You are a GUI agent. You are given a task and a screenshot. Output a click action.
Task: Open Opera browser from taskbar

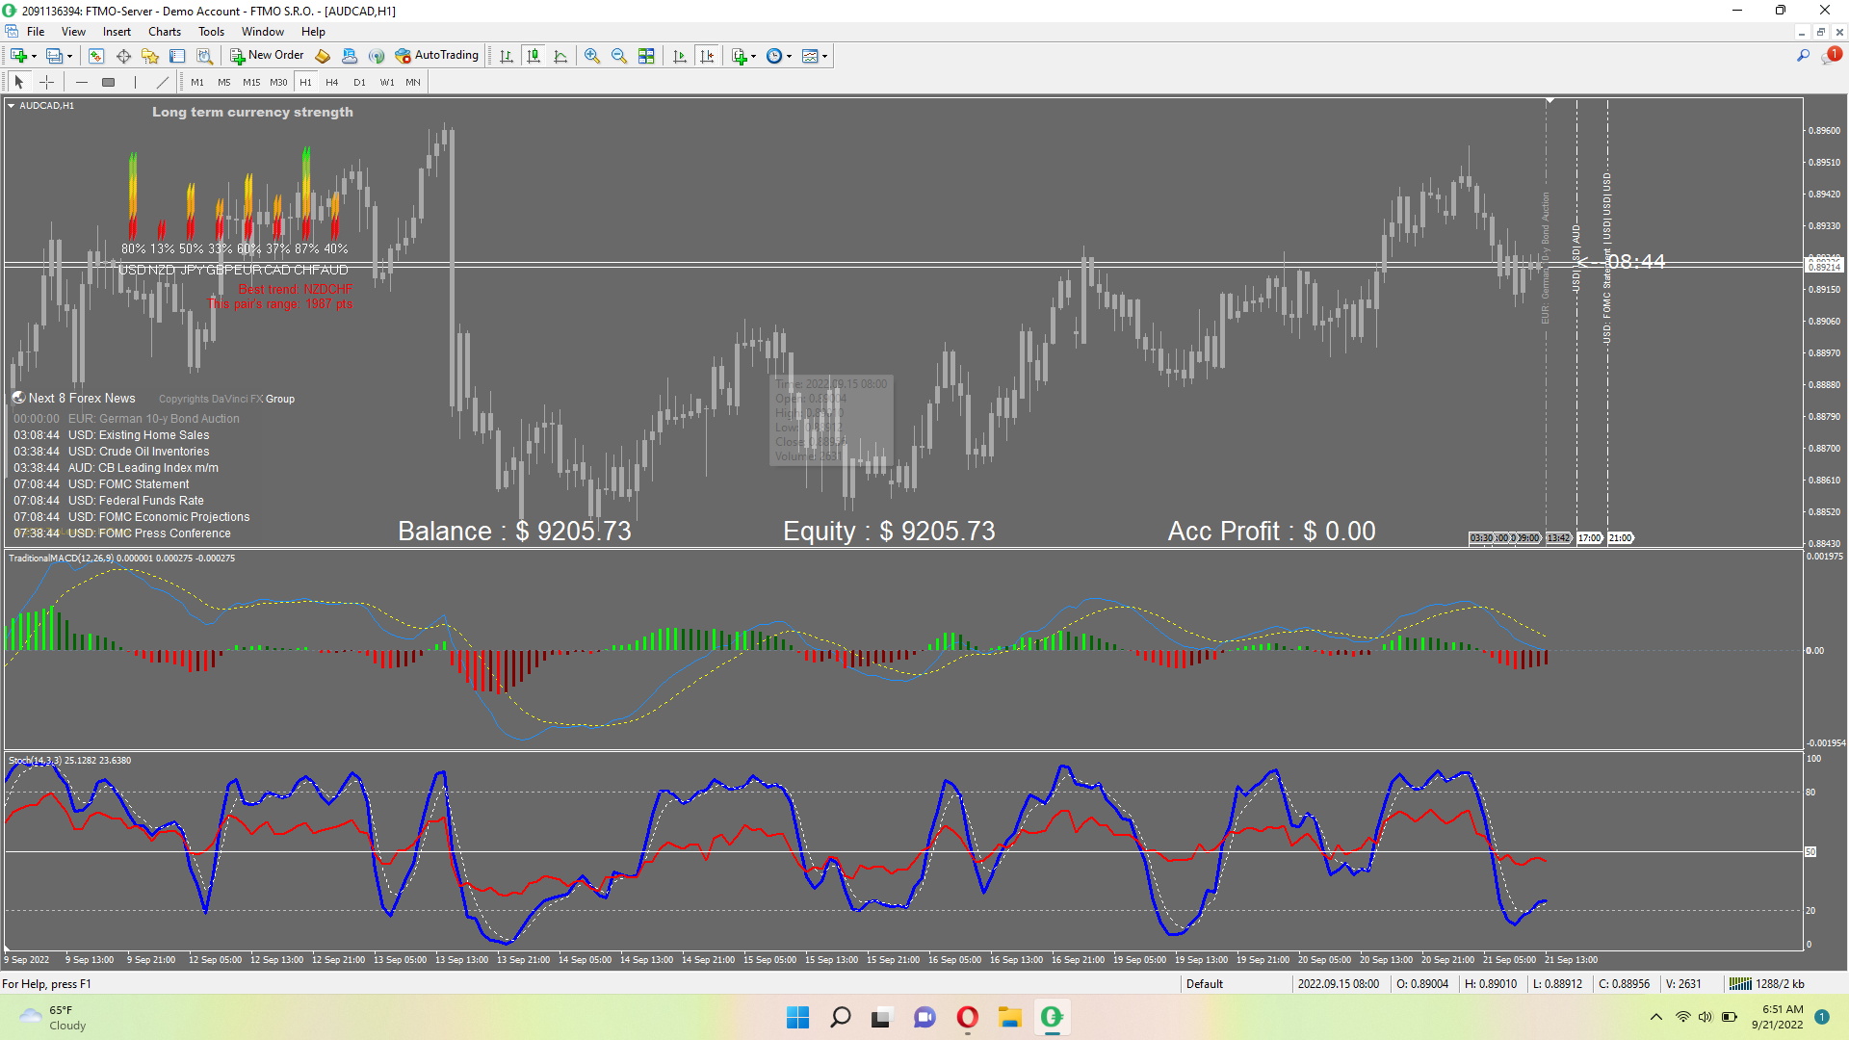click(x=967, y=1017)
